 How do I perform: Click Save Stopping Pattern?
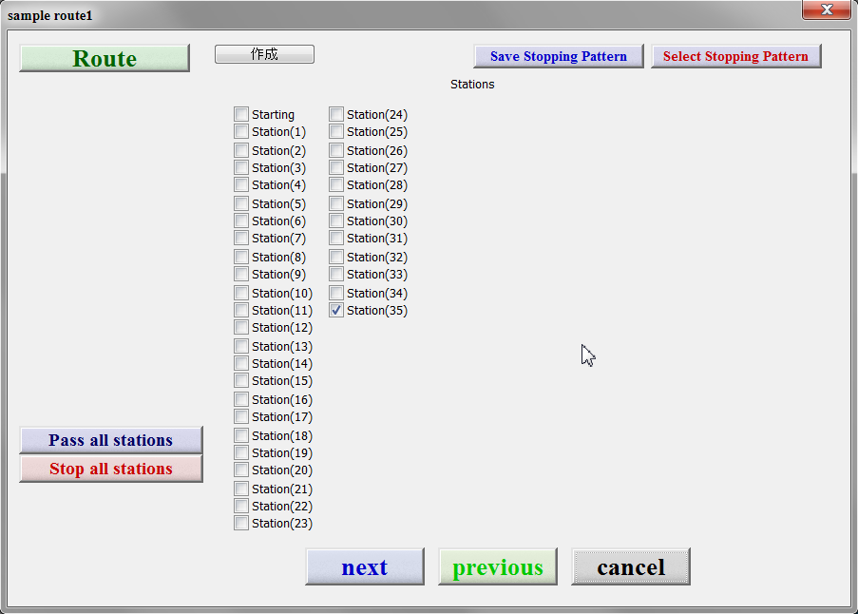click(558, 56)
